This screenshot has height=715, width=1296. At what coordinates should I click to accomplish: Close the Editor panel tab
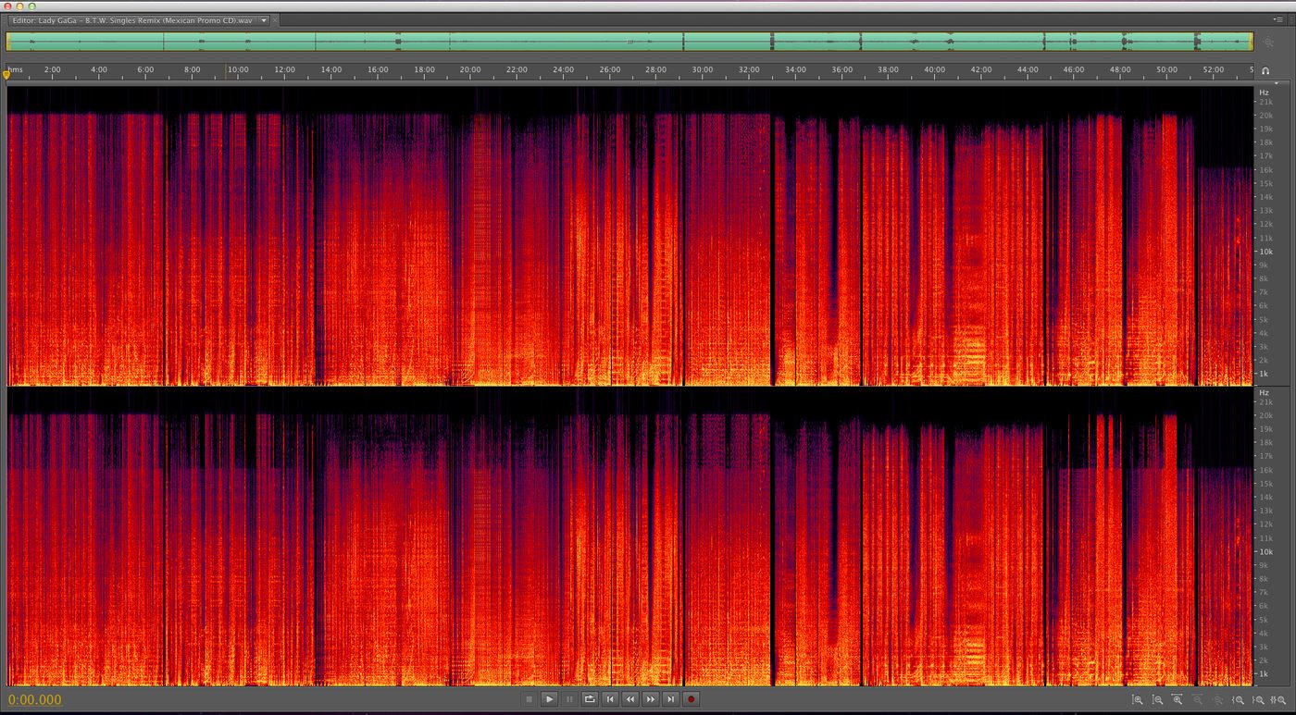275,19
